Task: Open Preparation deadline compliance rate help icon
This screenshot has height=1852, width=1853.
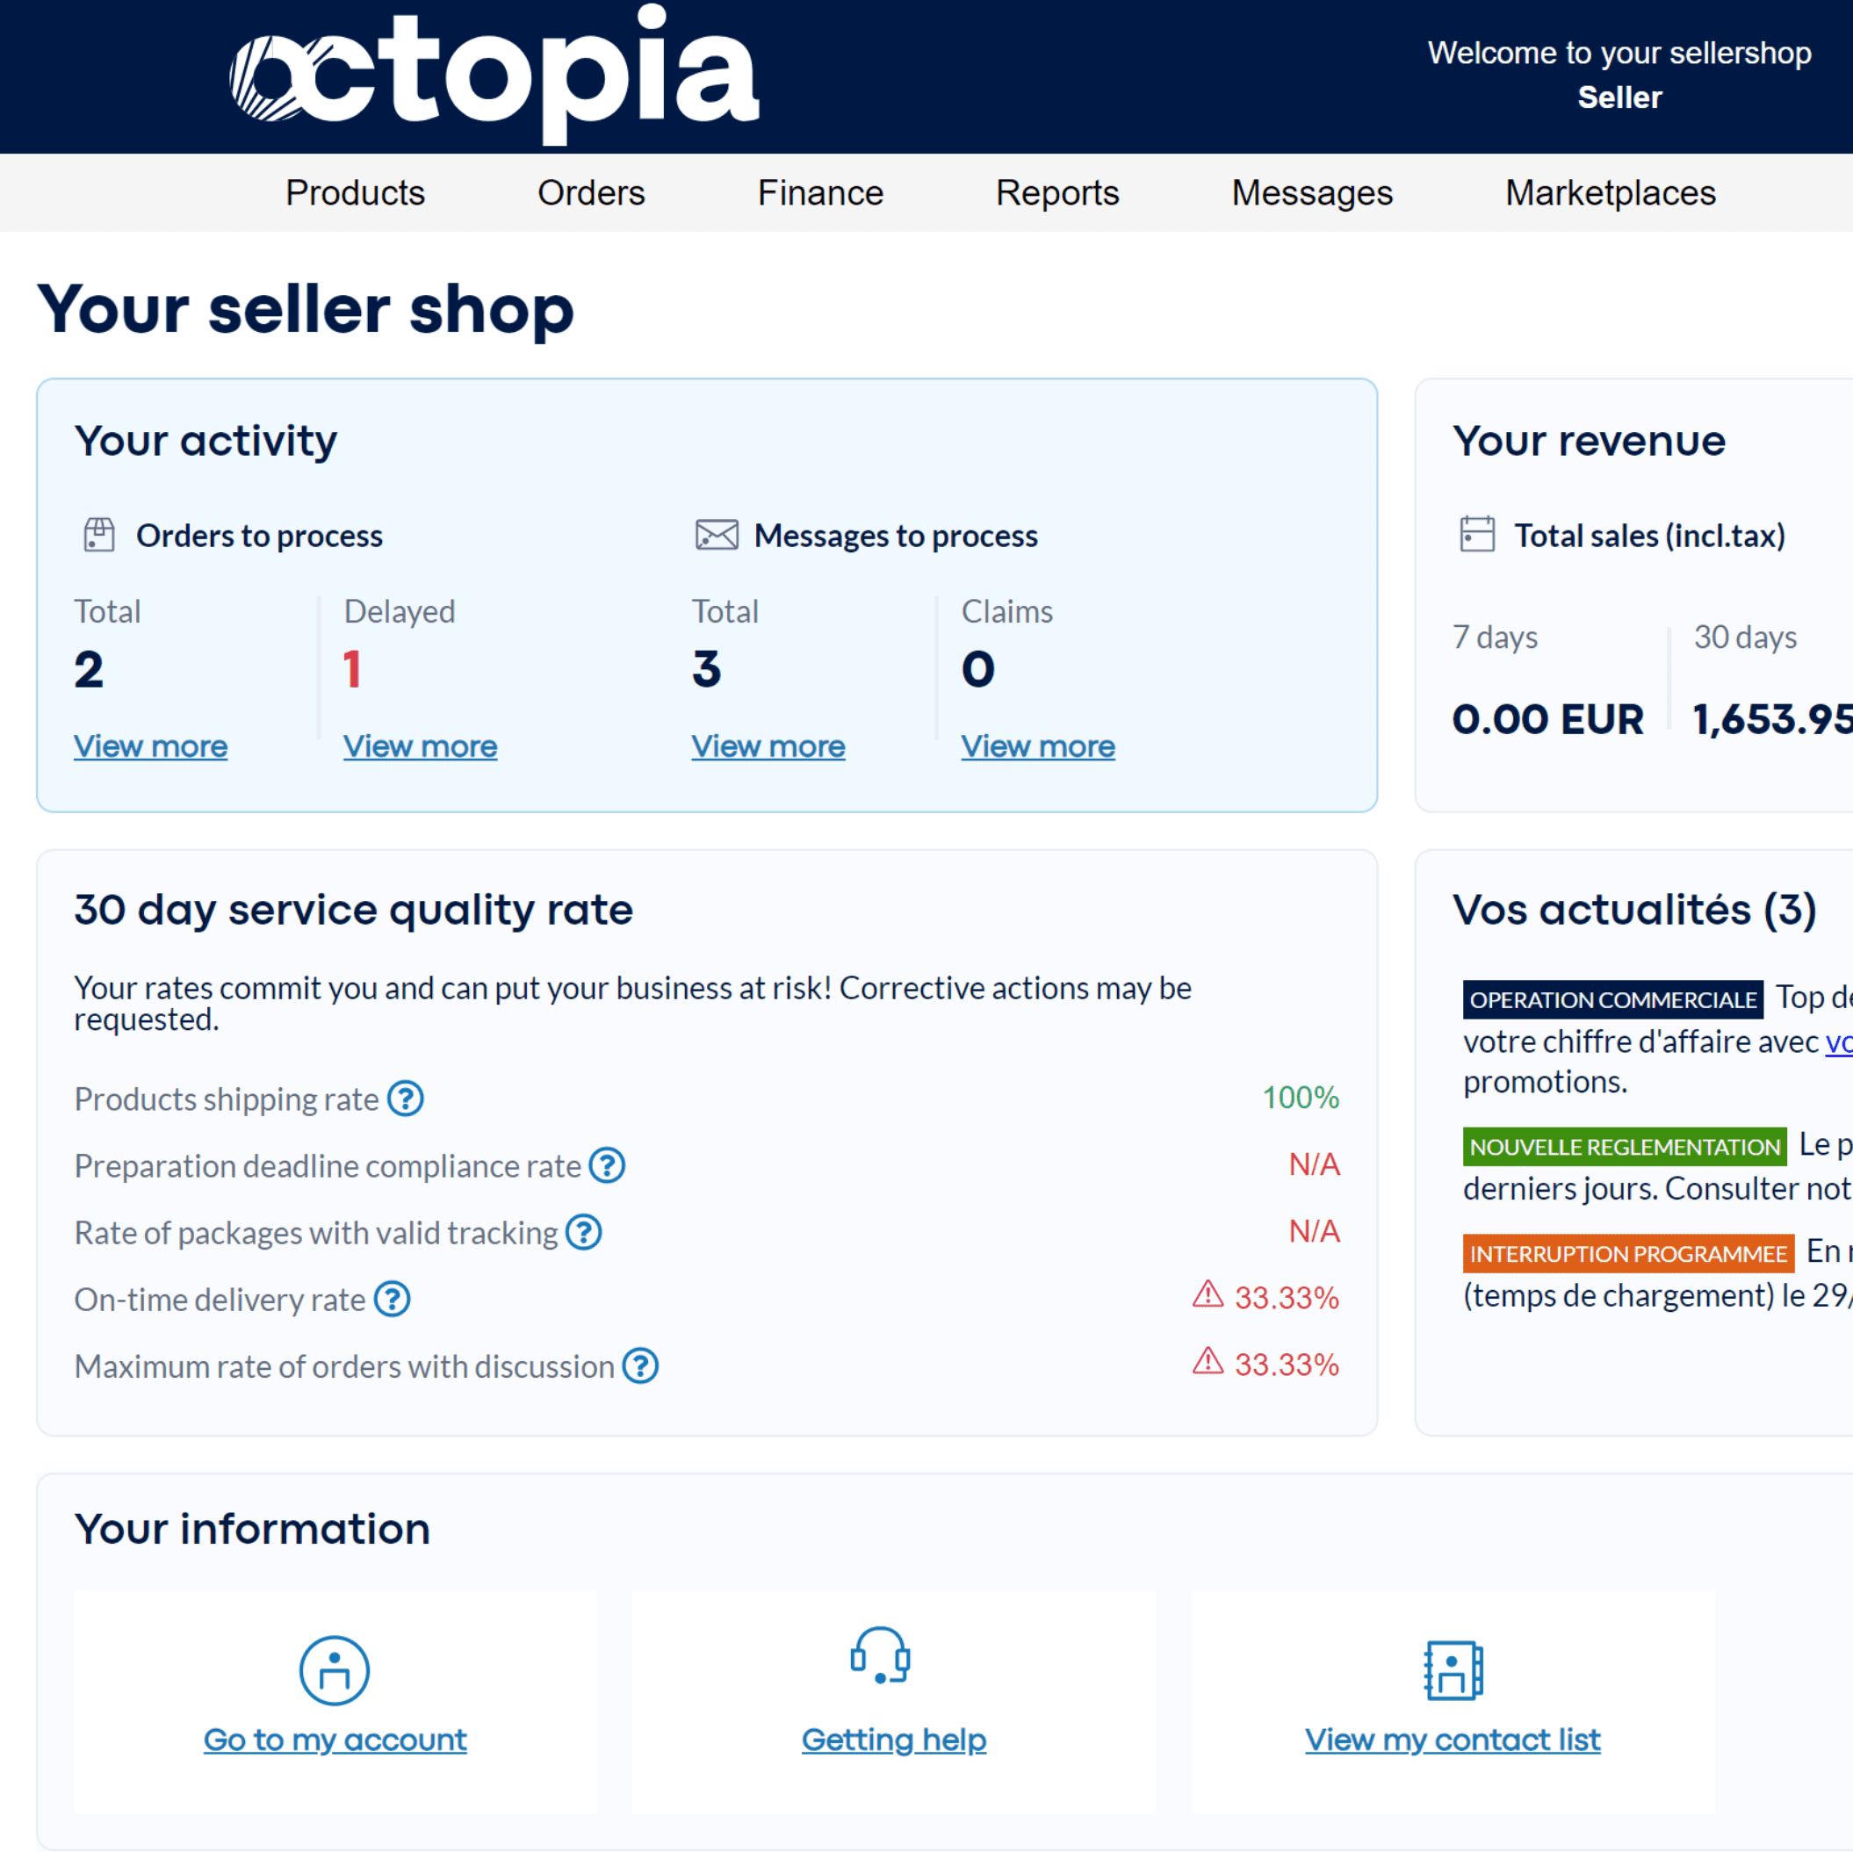Action: [607, 1166]
